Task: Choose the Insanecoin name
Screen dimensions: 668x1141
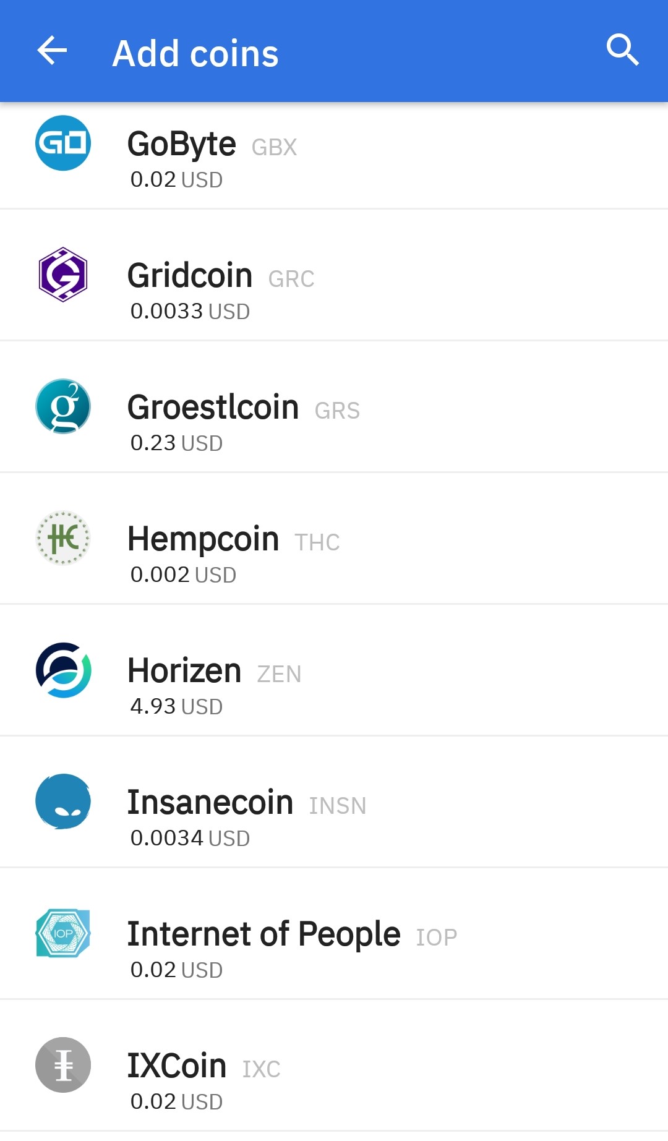Action: (x=210, y=803)
